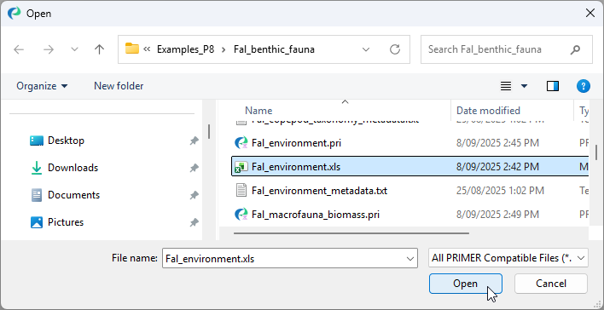Click date 8/09/2025 2:45 PM cell

pos(497,143)
